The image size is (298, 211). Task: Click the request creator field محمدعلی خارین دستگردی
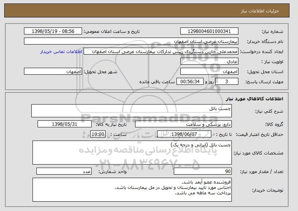pos(161,51)
